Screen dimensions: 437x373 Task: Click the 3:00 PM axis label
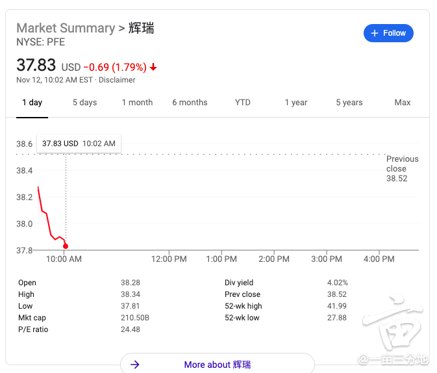click(327, 259)
